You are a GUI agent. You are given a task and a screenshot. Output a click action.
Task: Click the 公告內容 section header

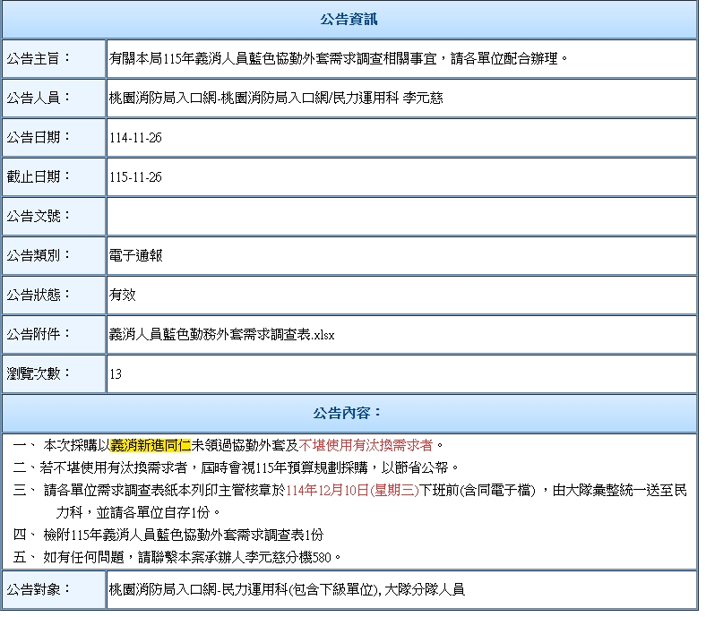[x=349, y=413]
